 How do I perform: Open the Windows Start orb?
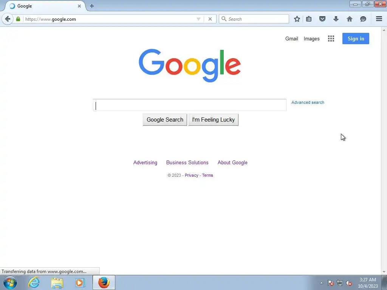coord(10,282)
